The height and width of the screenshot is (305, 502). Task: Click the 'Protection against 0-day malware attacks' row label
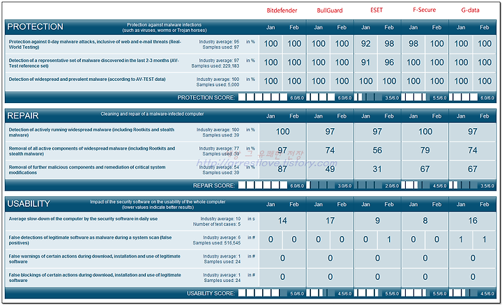pyautogui.click(x=95, y=45)
